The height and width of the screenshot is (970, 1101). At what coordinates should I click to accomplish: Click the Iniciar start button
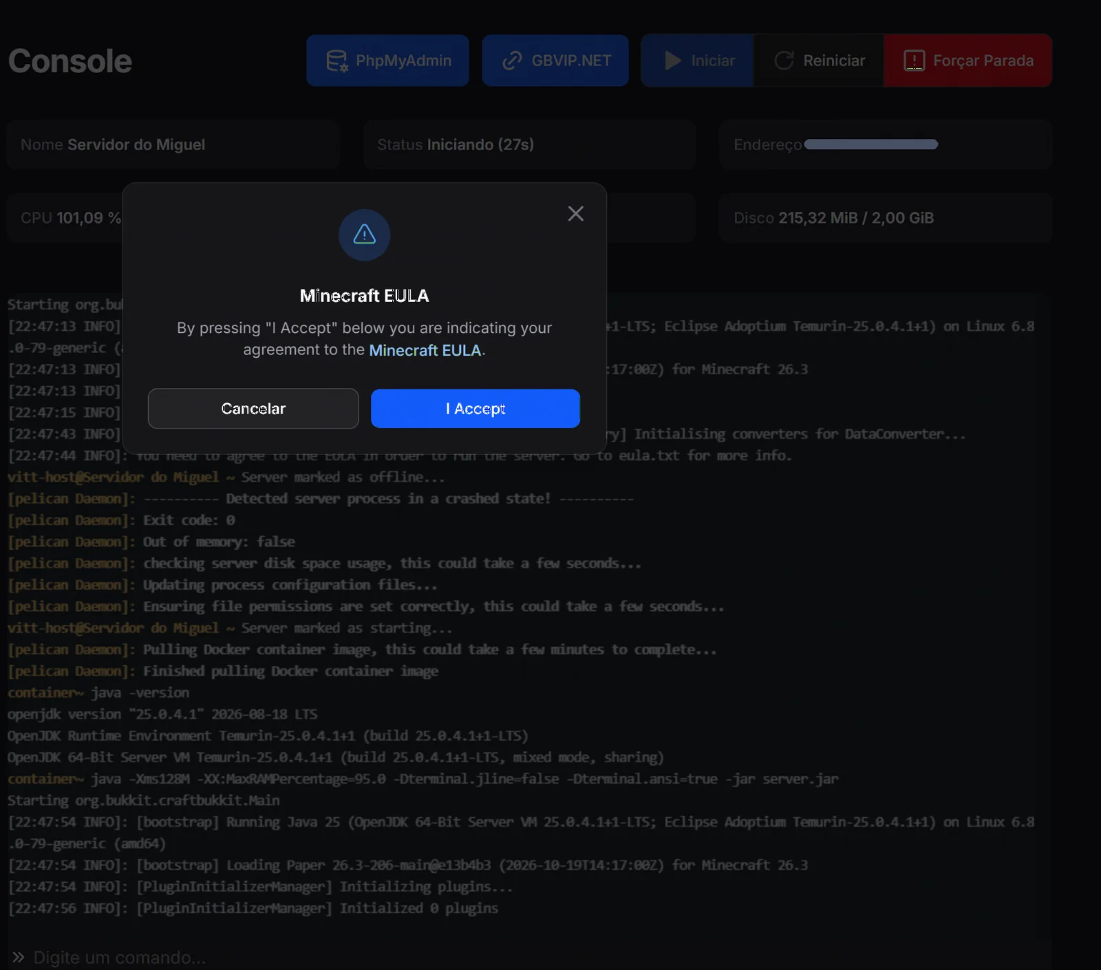pos(698,61)
